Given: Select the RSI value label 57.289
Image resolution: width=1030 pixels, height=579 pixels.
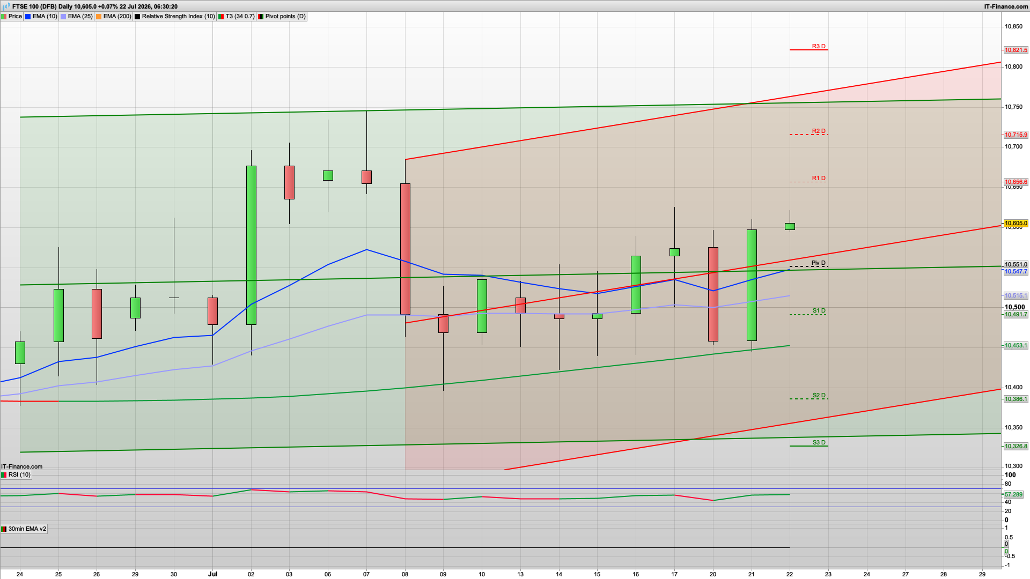Looking at the screenshot, I should click(x=1014, y=495).
